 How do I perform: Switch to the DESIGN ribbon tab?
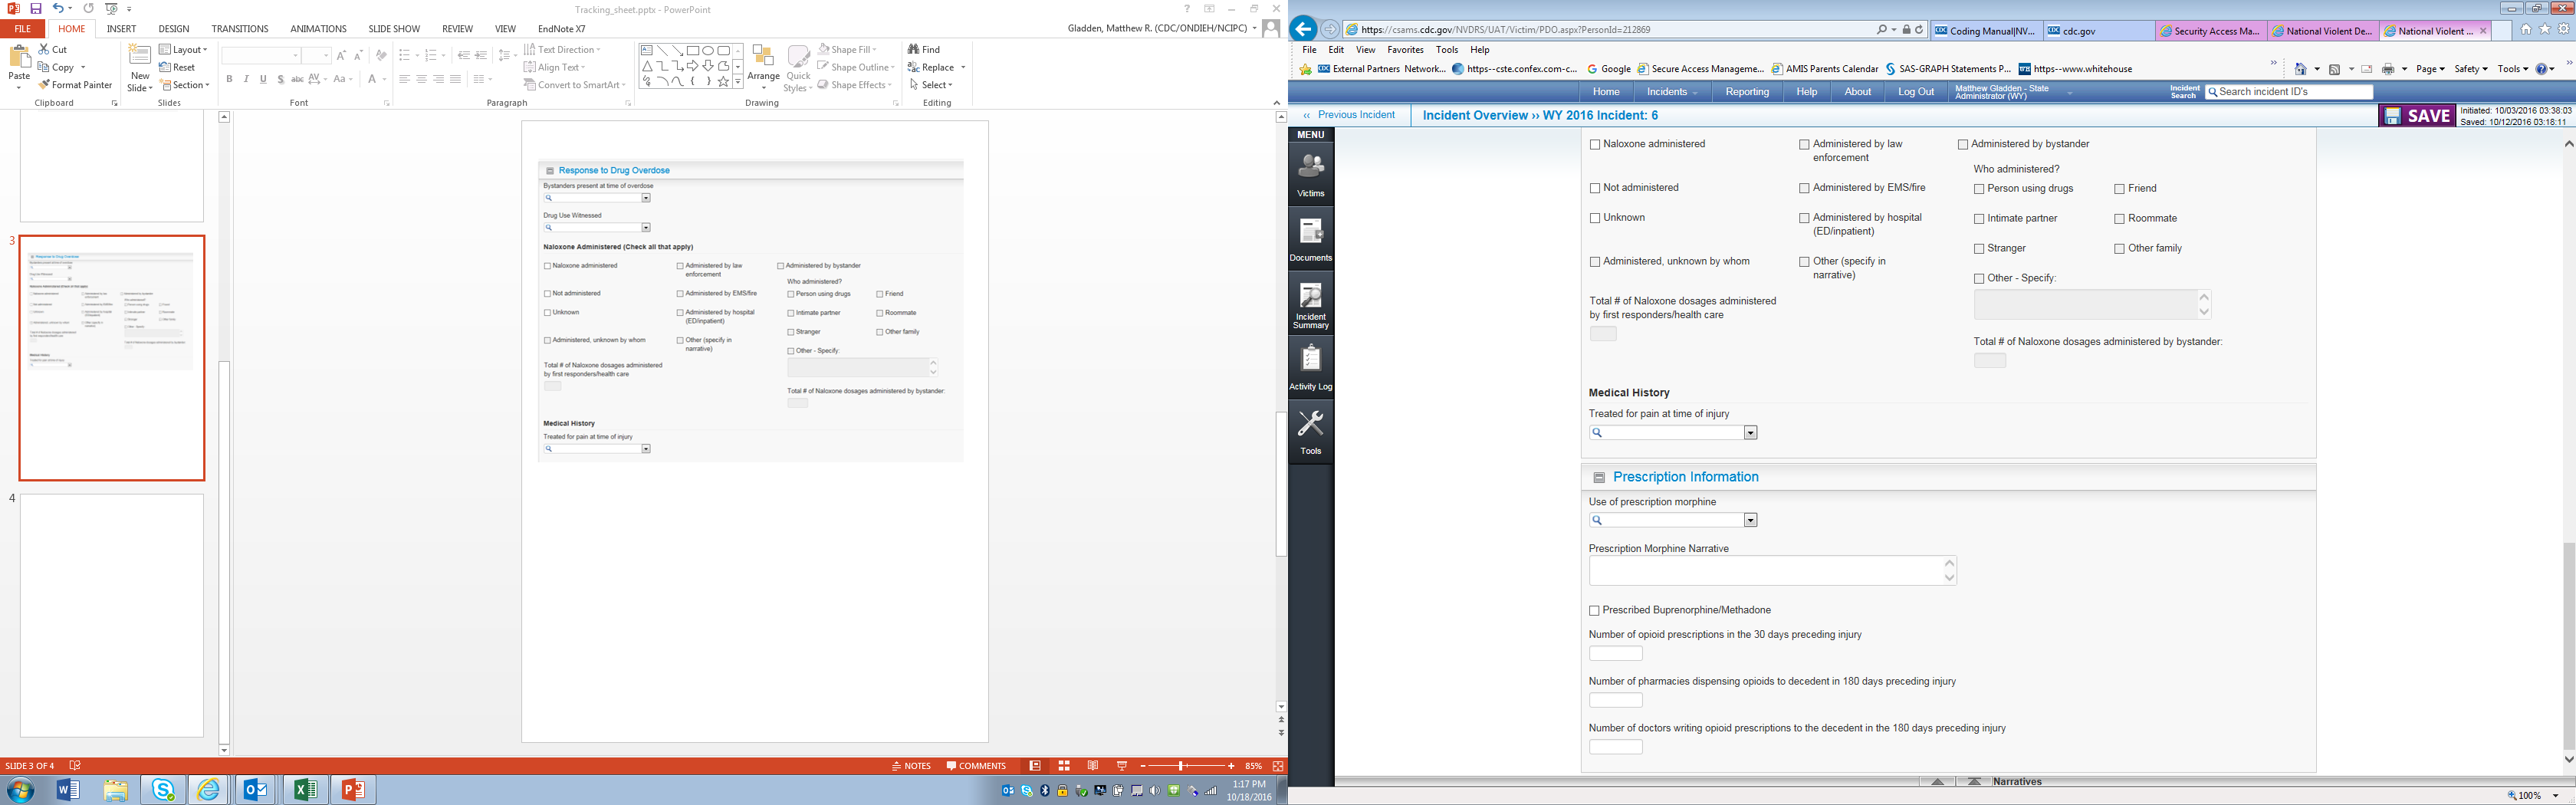[x=173, y=29]
